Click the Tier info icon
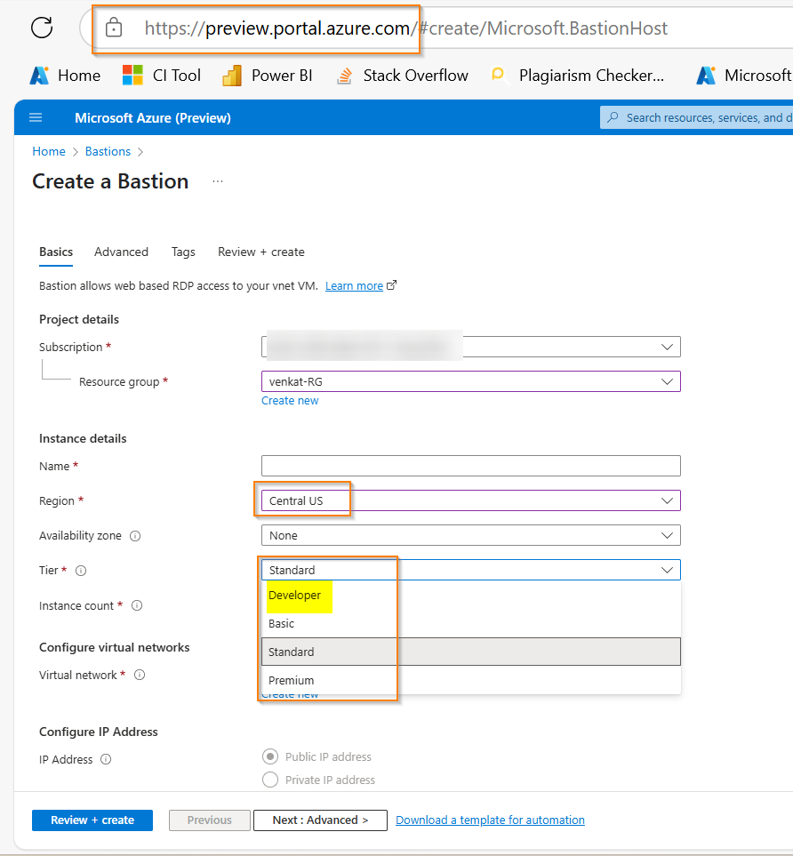The height and width of the screenshot is (856, 793). pyautogui.click(x=81, y=571)
